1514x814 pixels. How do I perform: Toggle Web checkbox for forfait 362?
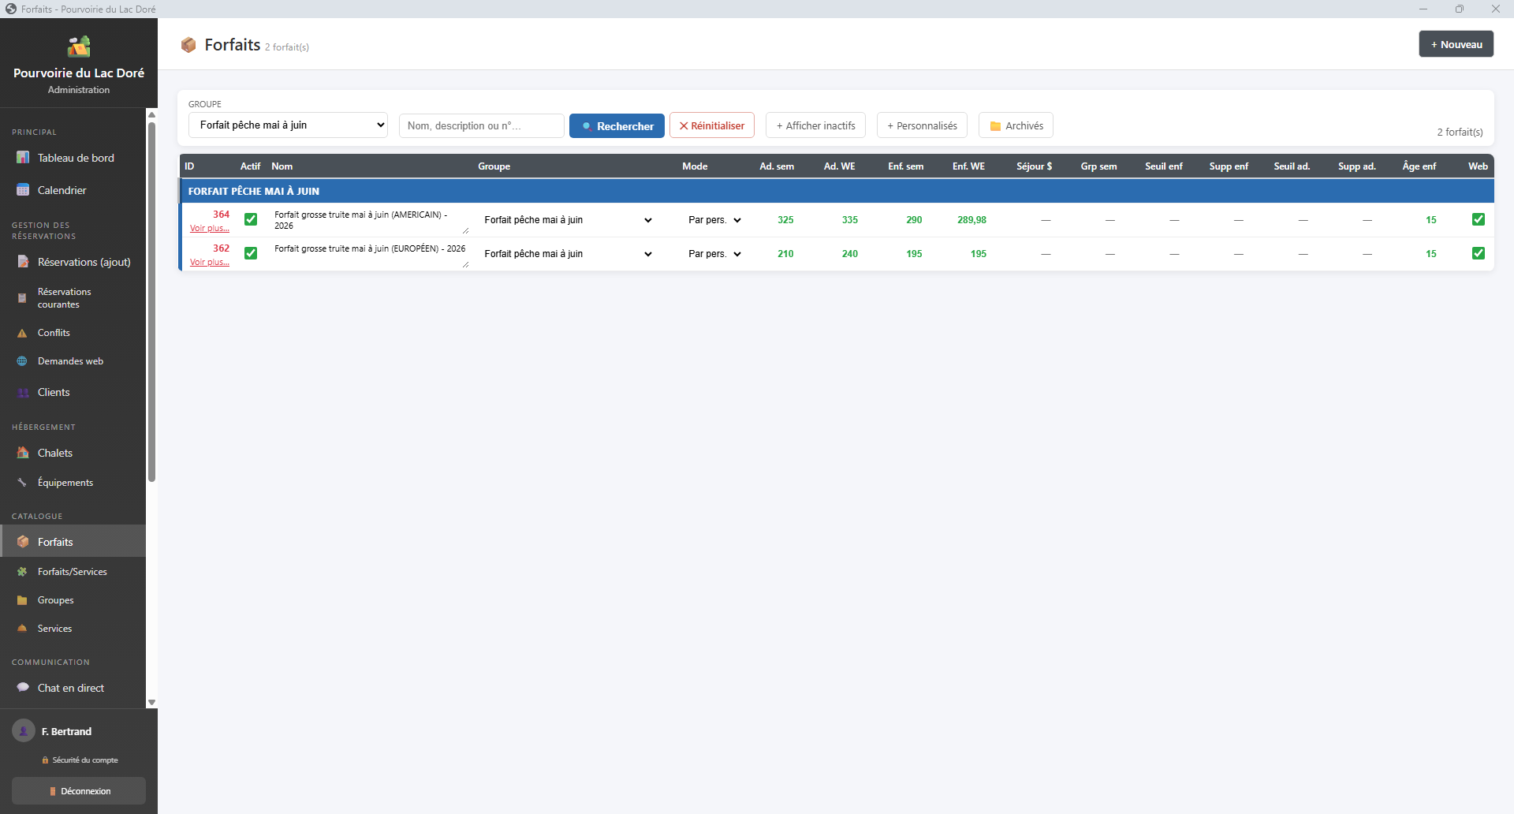click(1479, 253)
